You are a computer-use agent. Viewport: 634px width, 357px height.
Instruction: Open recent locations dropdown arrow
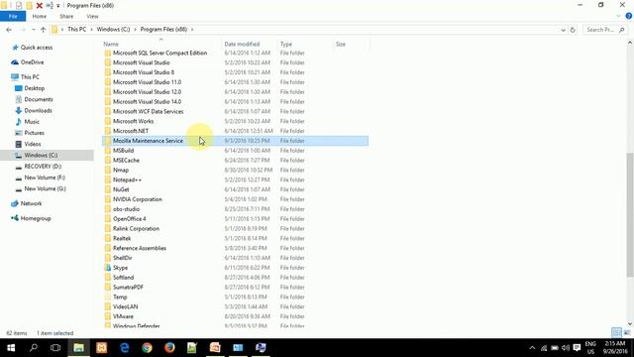point(33,30)
